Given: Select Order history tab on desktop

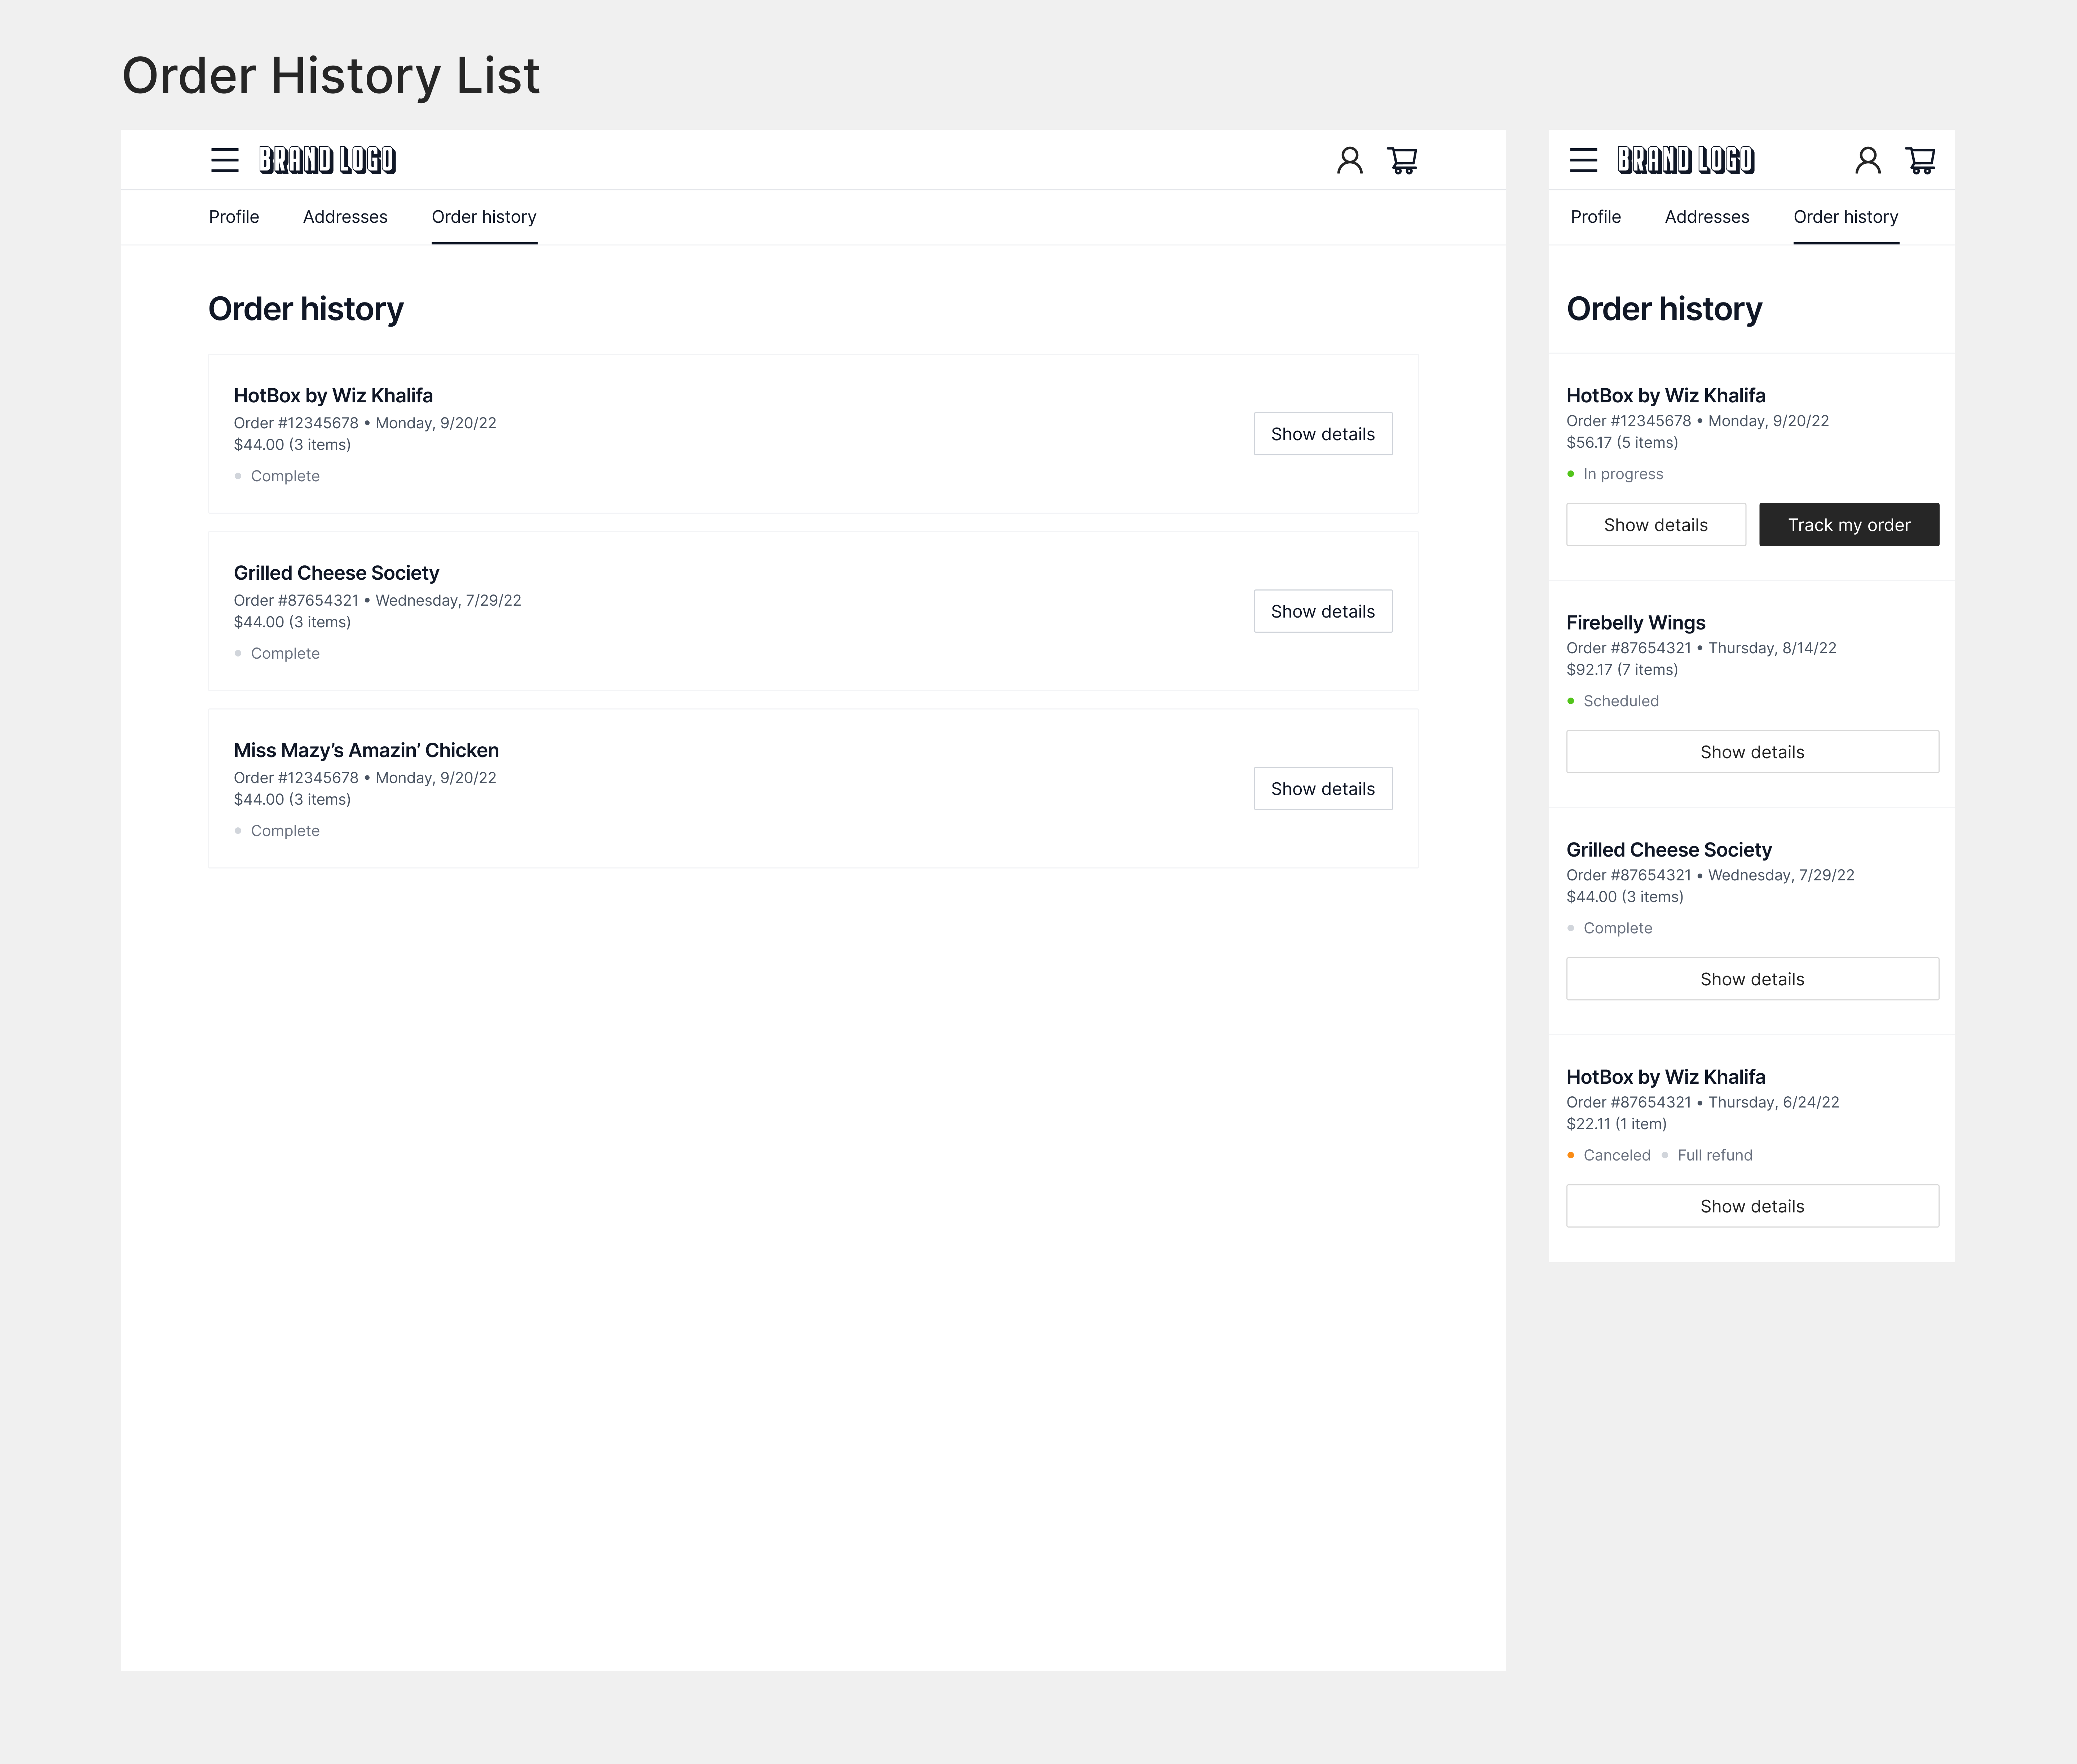Looking at the screenshot, I should [x=484, y=217].
